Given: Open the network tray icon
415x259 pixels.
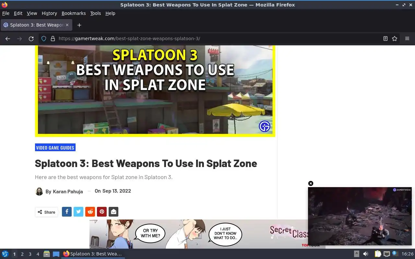Looking at the screenshot, I should [x=386, y=254].
